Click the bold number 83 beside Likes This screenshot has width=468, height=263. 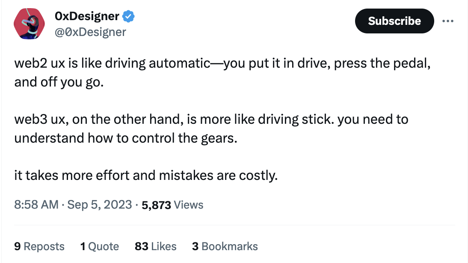coord(141,246)
